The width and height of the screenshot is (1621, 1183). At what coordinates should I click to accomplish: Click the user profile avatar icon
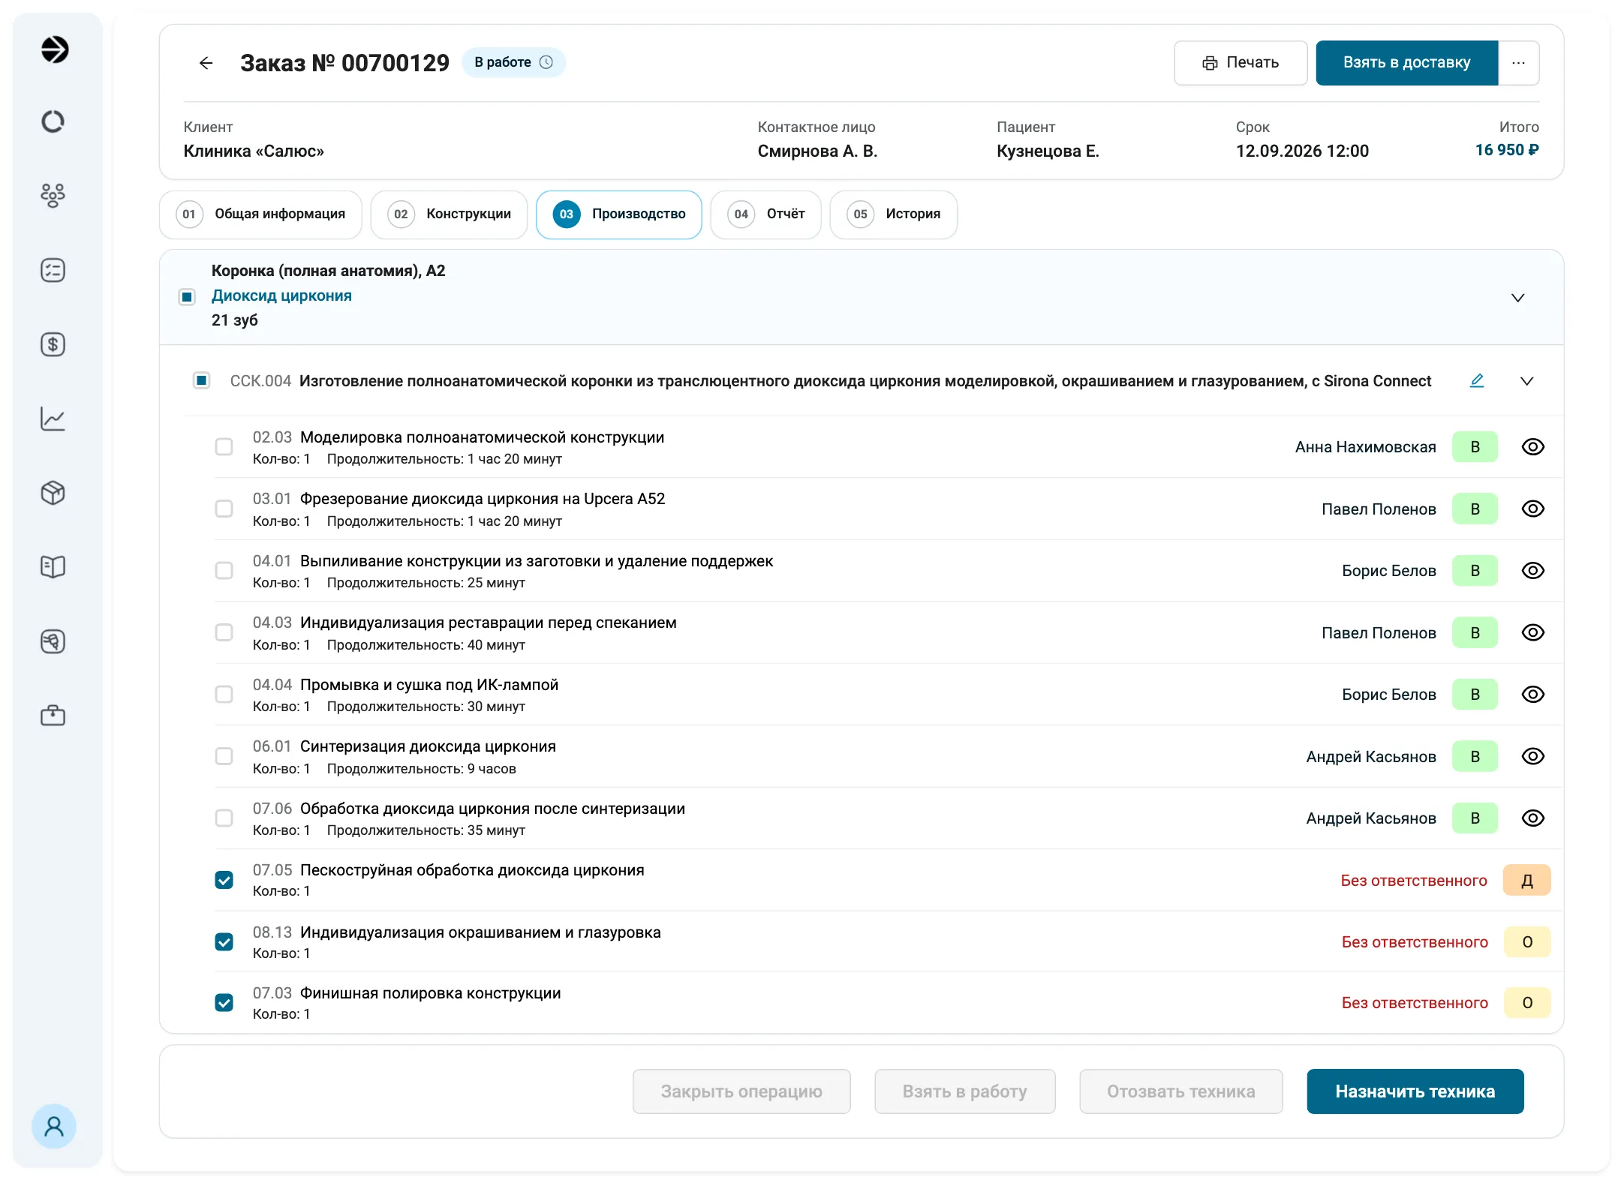point(53,1126)
